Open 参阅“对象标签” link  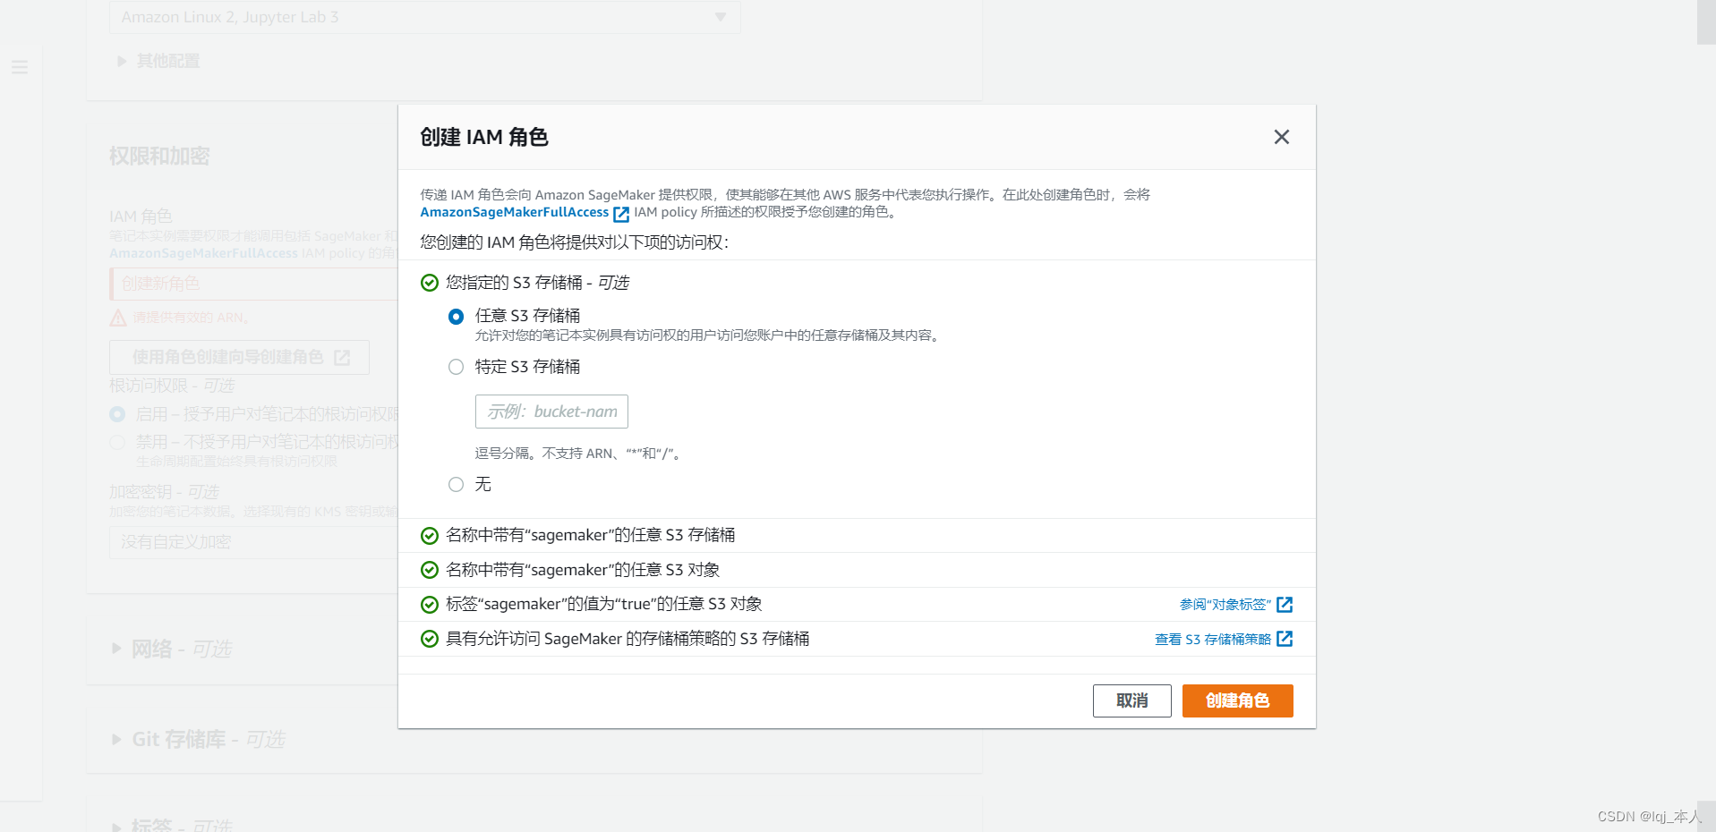[1225, 605]
